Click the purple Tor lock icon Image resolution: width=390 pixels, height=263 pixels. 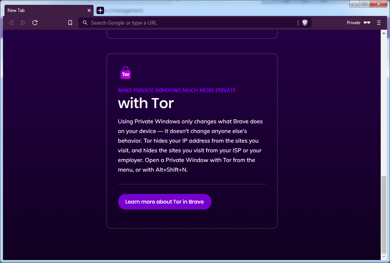[x=126, y=73]
